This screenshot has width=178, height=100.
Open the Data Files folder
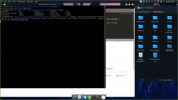pos(155,19)
